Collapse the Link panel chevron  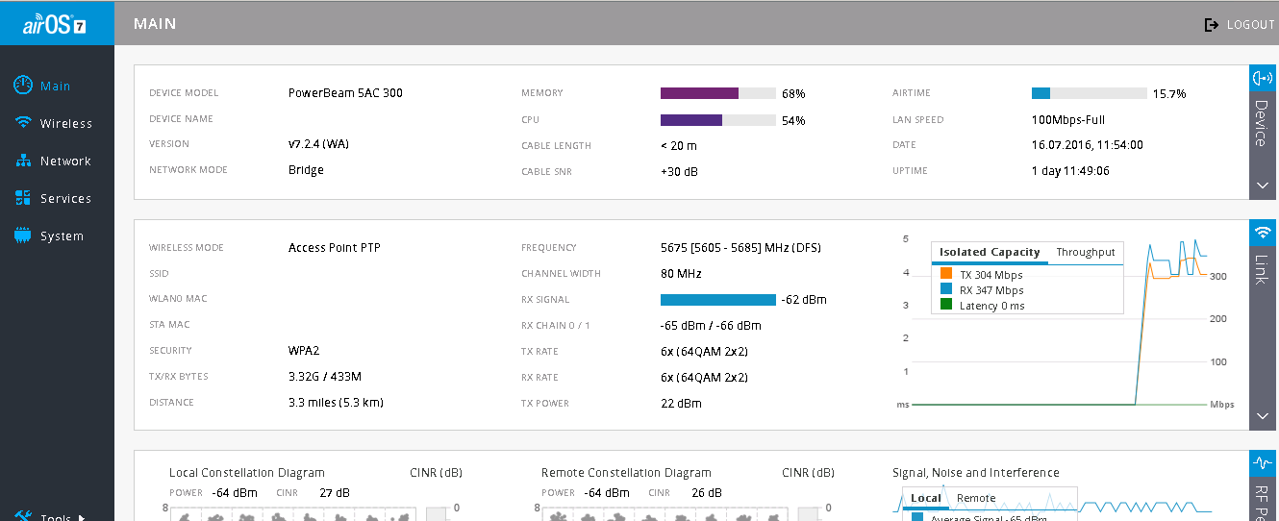pos(1263,416)
